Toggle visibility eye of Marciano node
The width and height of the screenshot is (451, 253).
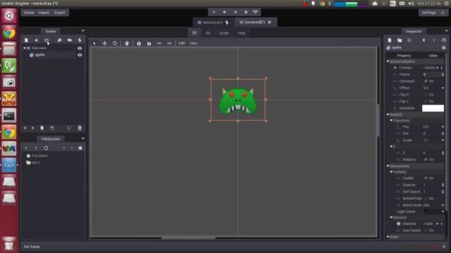coord(80,48)
